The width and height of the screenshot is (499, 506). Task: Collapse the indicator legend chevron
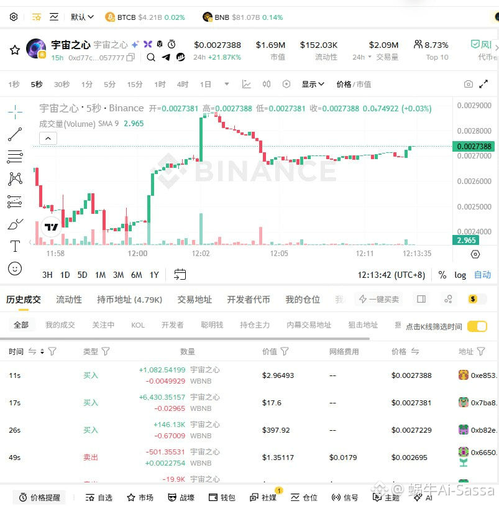[48, 139]
